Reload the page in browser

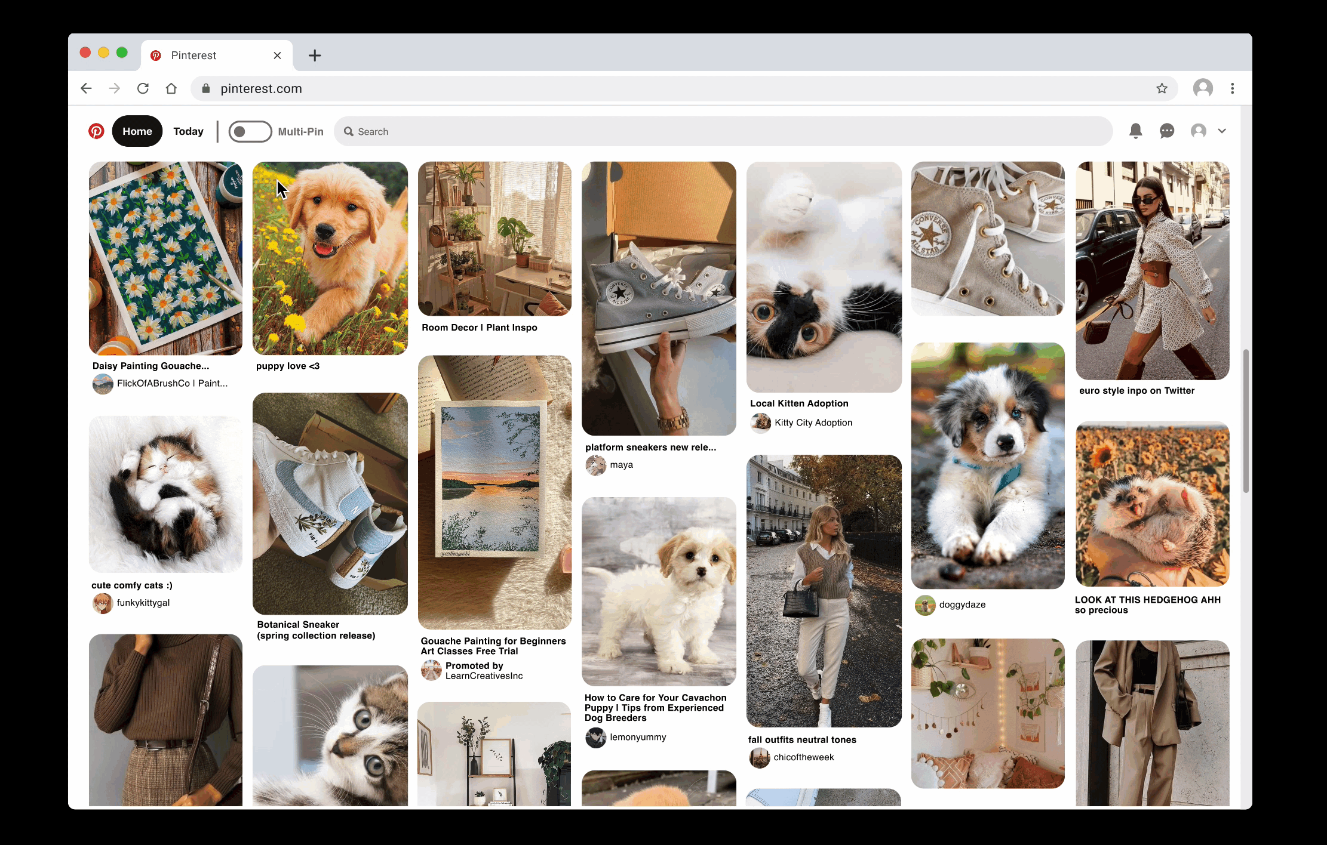(x=143, y=89)
